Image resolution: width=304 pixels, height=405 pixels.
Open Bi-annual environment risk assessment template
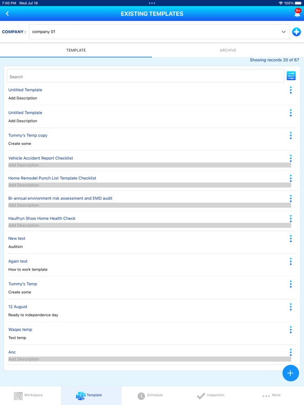coord(60,198)
